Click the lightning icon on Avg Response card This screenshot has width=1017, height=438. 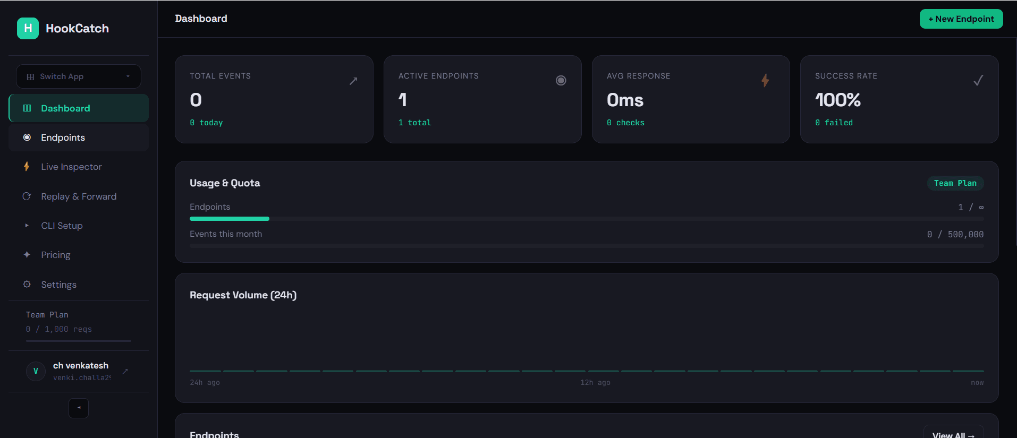click(765, 81)
